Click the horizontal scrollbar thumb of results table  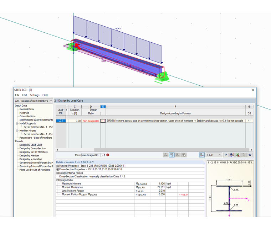tap(172, 150)
